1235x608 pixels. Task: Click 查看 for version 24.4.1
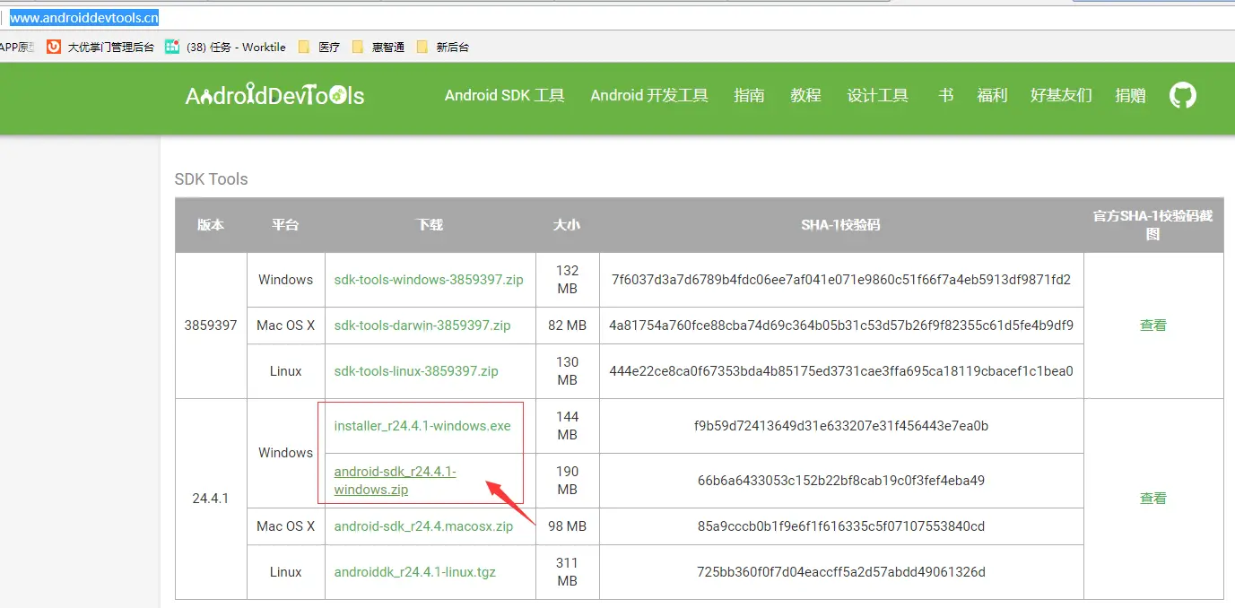click(x=1153, y=499)
